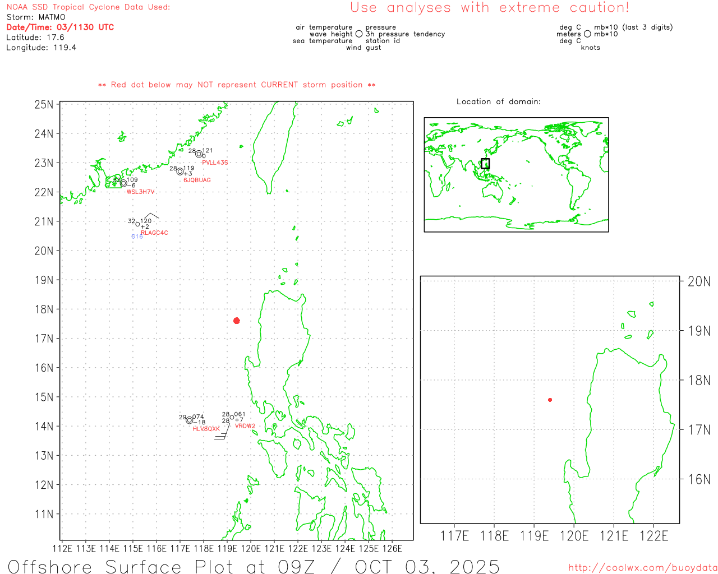Click the 'Location of domain' world map thumbnail

point(516,174)
